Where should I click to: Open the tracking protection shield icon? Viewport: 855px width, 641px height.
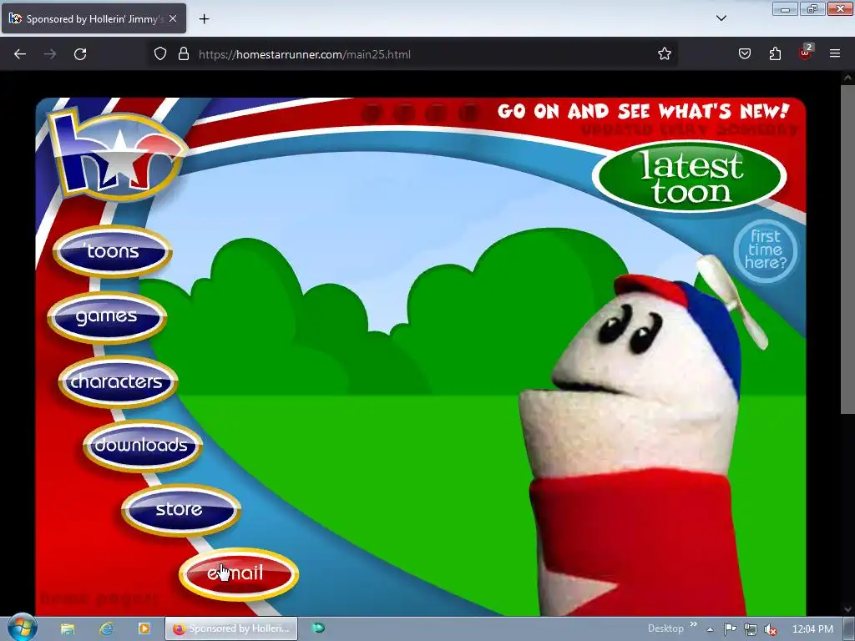coord(159,54)
